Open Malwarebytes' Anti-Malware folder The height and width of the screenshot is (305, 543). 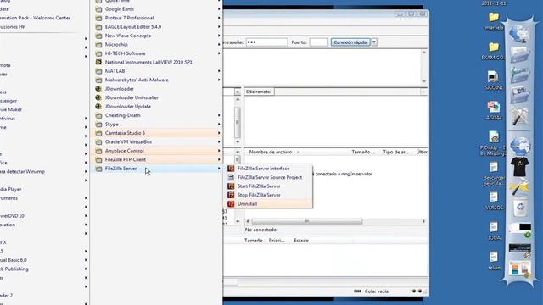137,80
